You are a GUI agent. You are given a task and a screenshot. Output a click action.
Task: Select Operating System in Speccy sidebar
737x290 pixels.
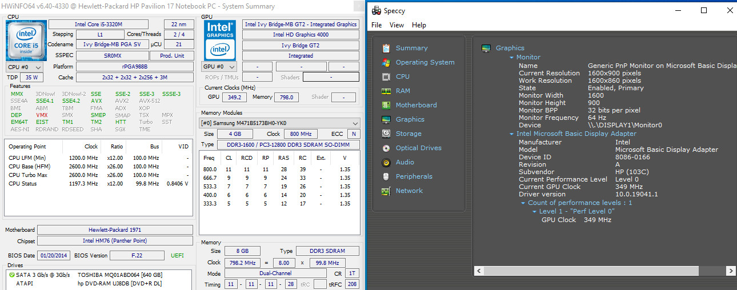425,62
